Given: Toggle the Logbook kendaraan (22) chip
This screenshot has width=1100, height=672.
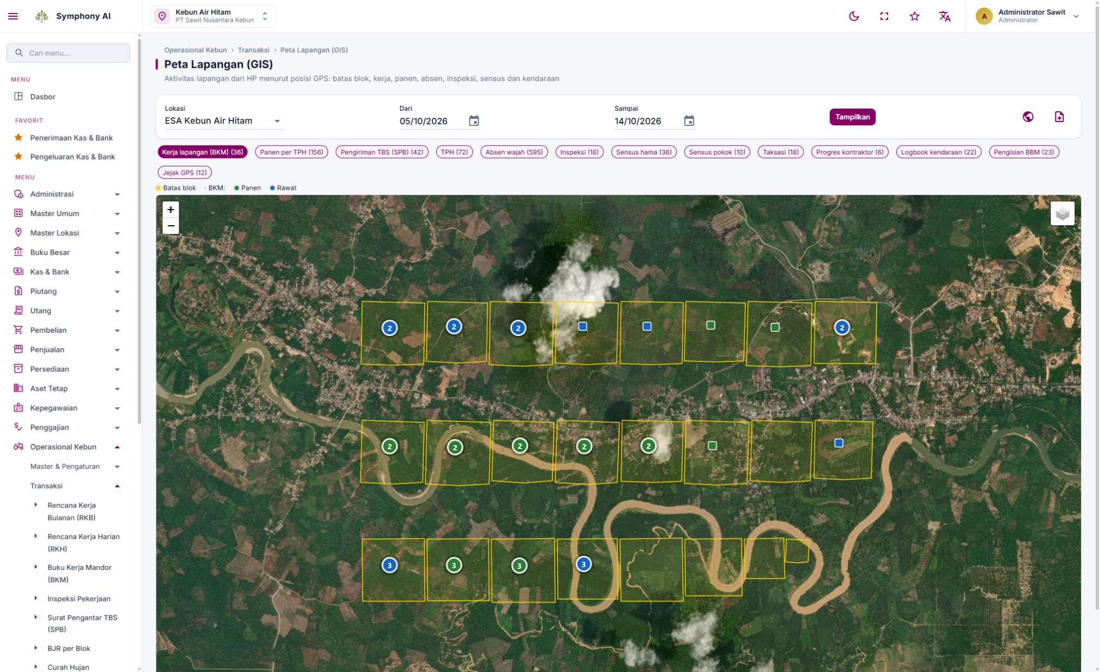Looking at the screenshot, I should click(938, 152).
